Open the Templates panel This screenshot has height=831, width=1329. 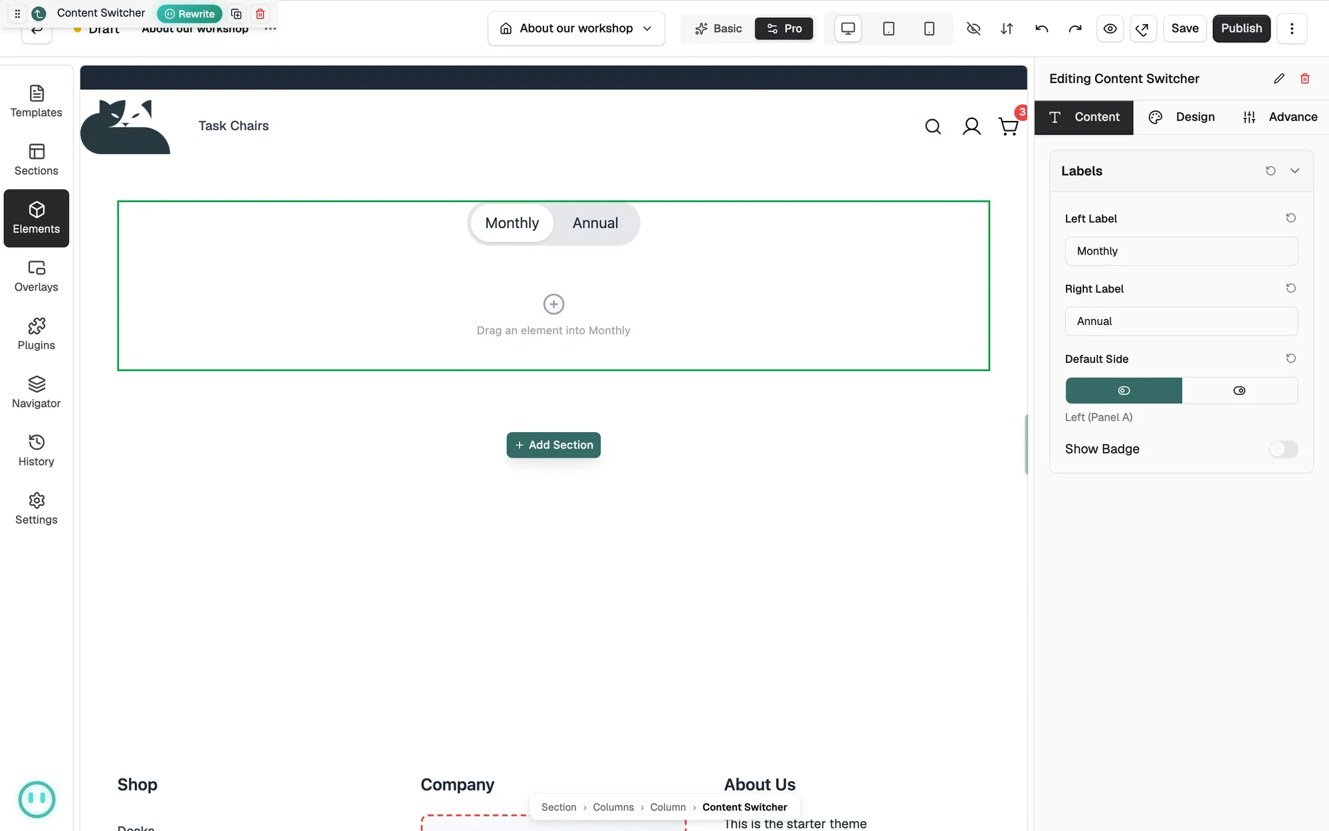click(x=37, y=102)
